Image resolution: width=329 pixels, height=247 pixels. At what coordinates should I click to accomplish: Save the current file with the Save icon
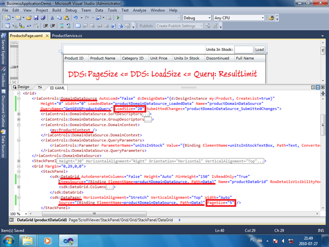click(x=36, y=18)
